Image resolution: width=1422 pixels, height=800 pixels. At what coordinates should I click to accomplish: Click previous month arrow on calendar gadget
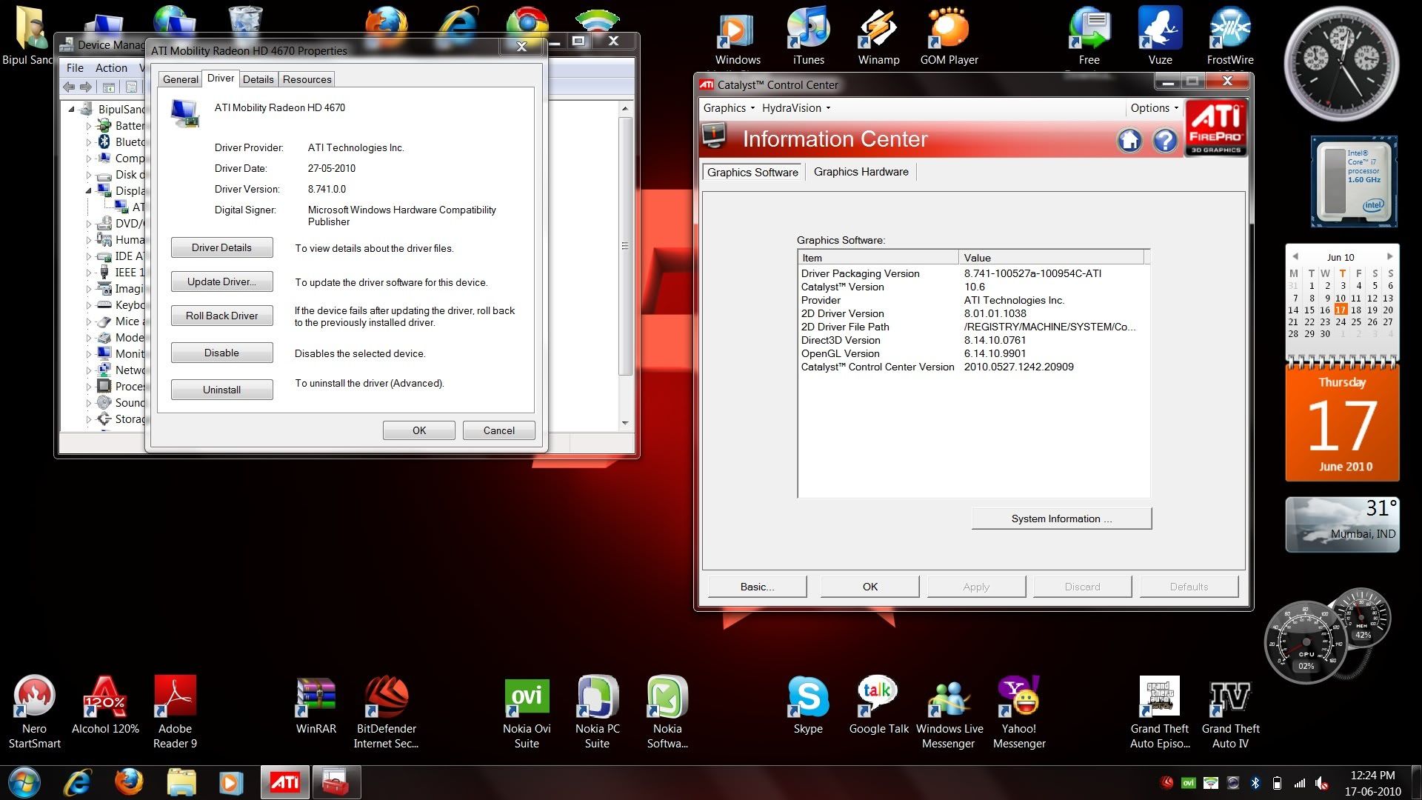click(1295, 256)
